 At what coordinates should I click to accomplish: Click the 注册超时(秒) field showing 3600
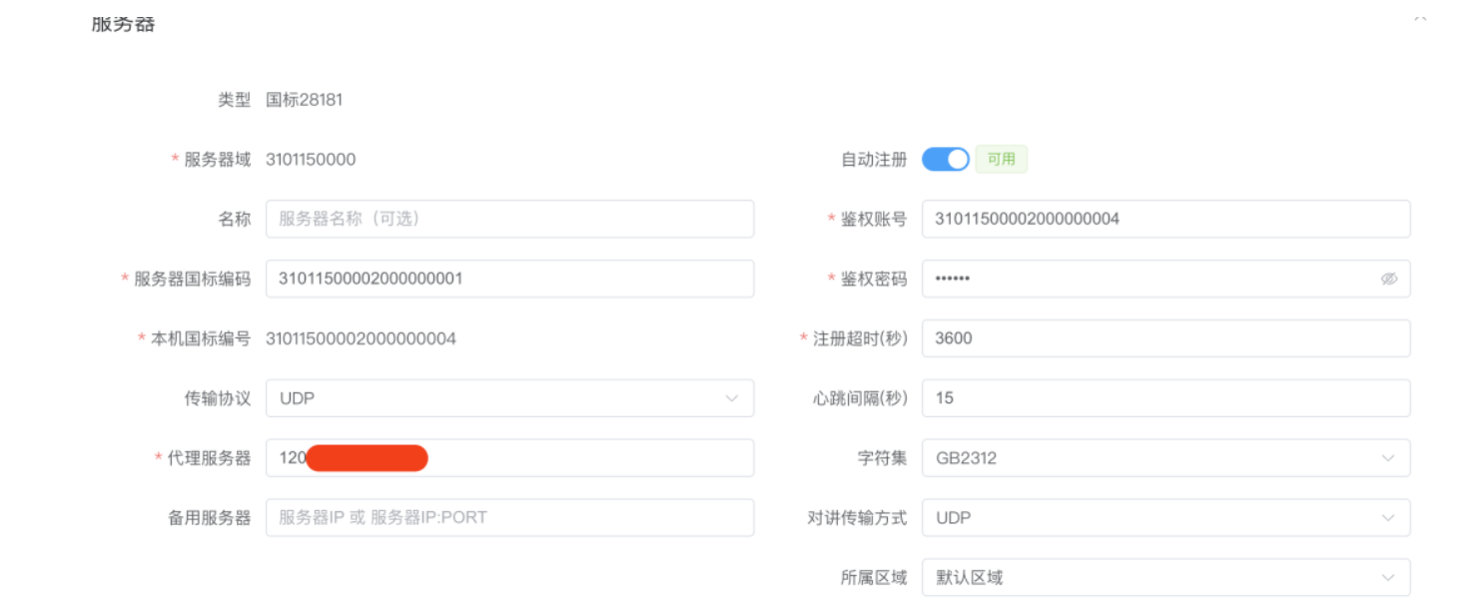tap(1164, 338)
